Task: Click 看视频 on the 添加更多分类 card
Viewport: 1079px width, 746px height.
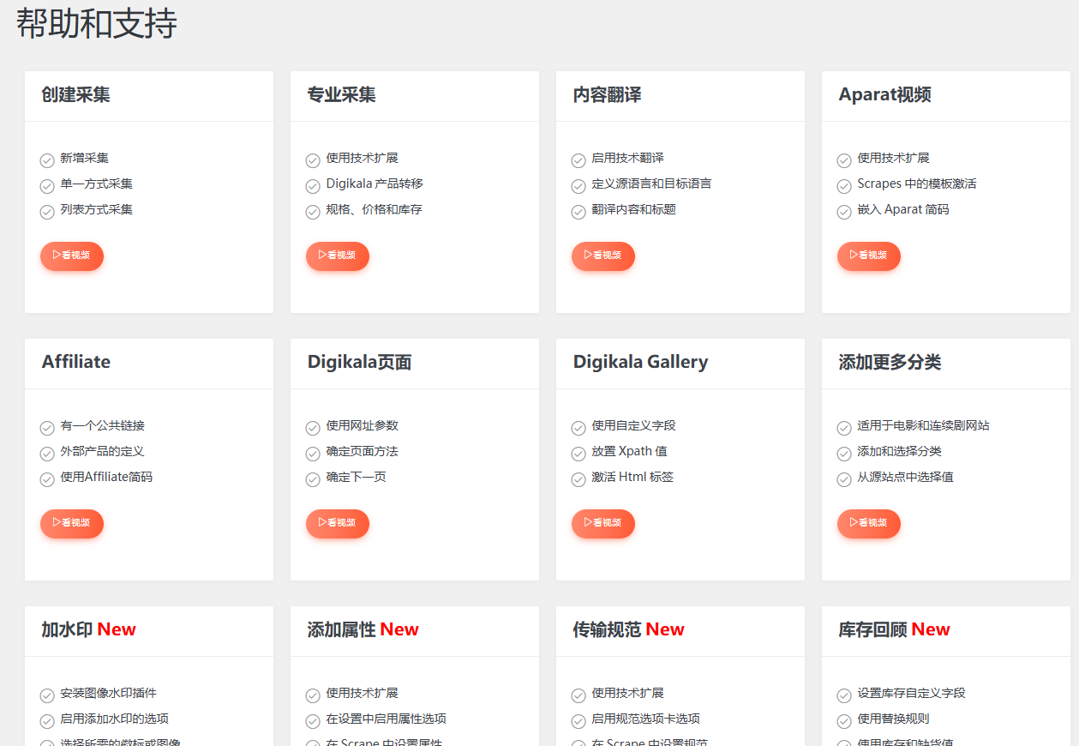Action: click(x=868, y=523)
